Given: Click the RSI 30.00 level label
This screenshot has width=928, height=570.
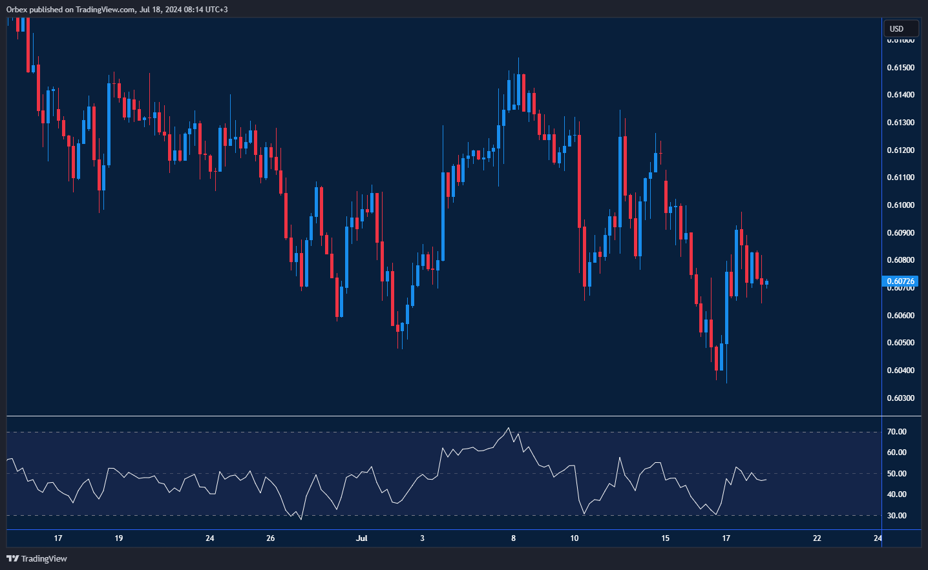Looking at the screenshot, I should (896, 516).
